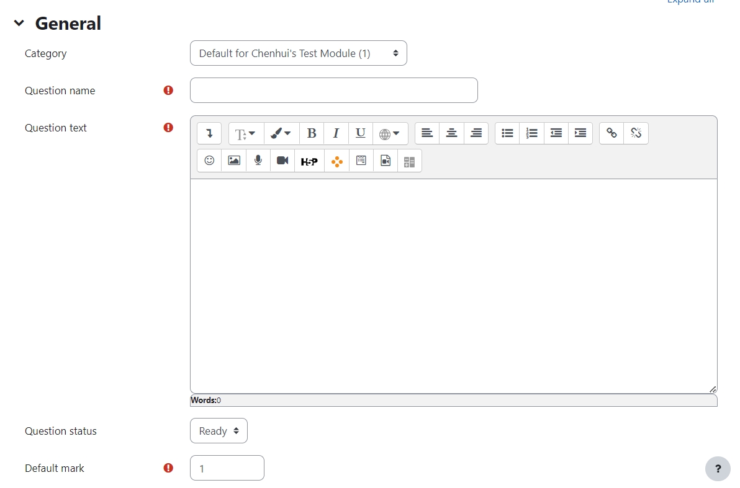Click the underline toolbar button
Viewport: 740px width, 488px height.
coord(360,133)
